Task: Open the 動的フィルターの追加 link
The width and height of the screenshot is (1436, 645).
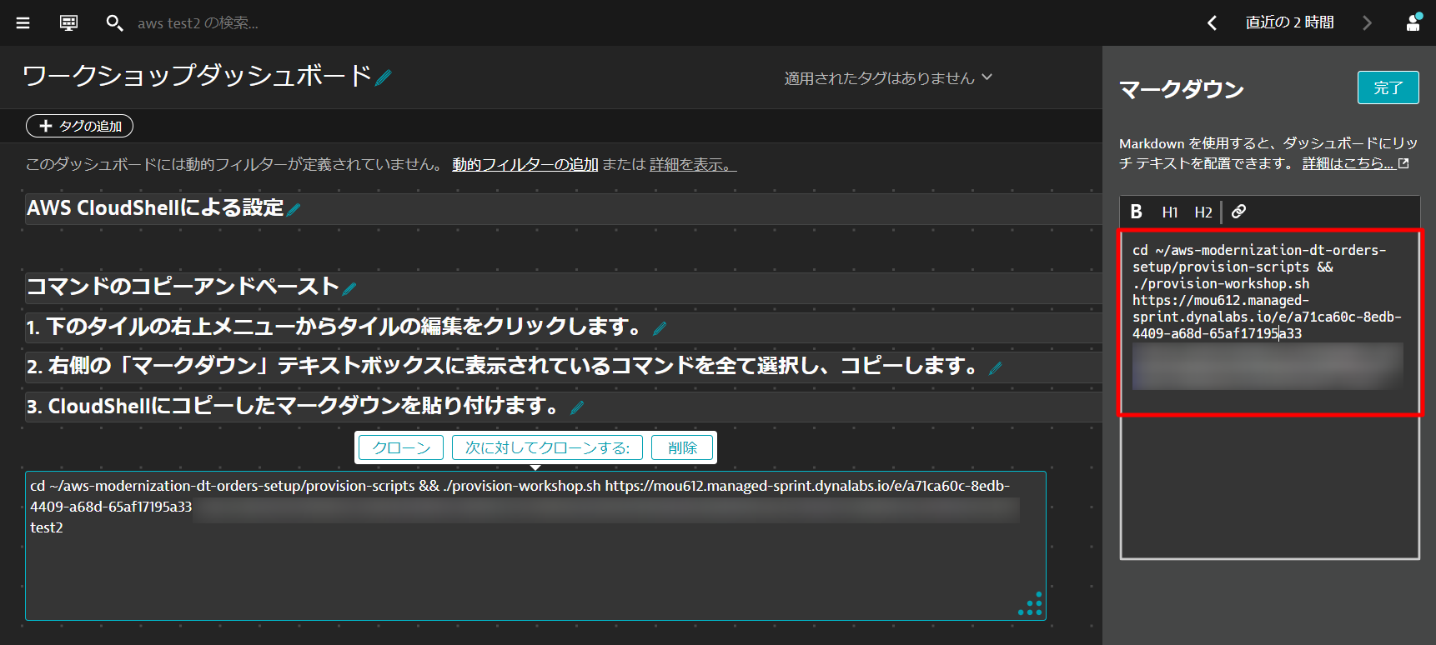Action: pos(525,165)
